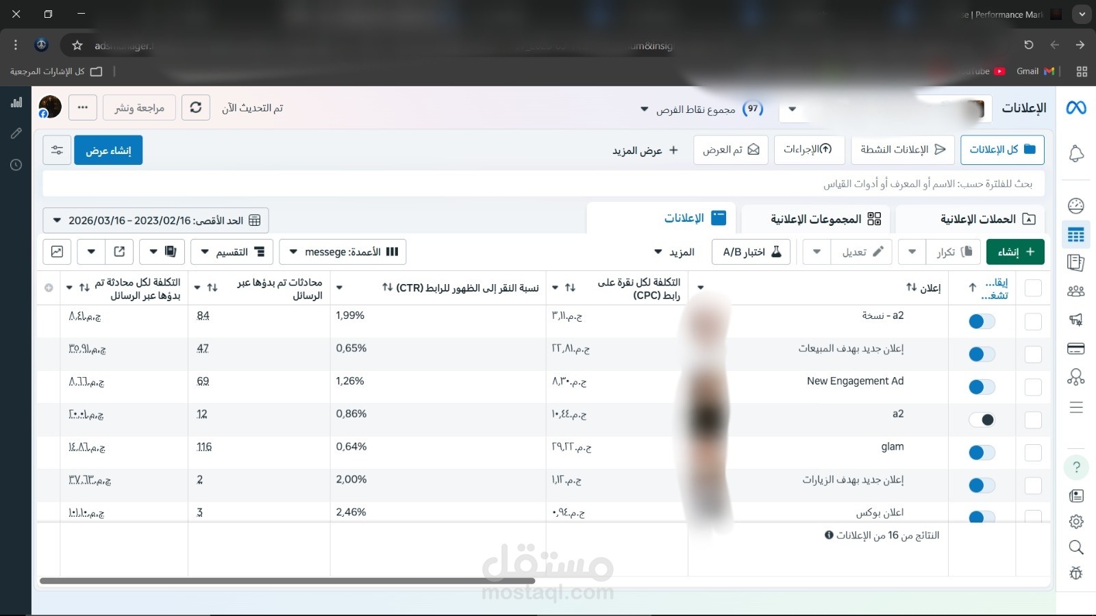Click the chart view icon in toolbar

(x=57, y=252)
